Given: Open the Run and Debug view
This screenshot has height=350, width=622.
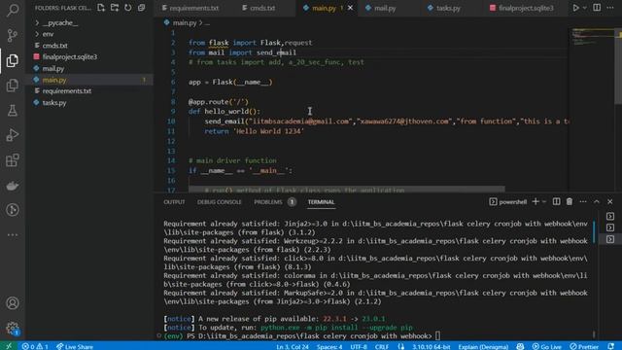Looking at the screenshot, I should tap(13, 135).
